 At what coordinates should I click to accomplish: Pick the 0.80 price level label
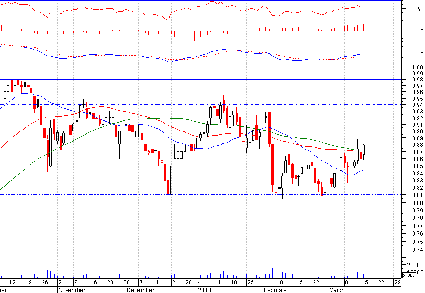[418, 203]
